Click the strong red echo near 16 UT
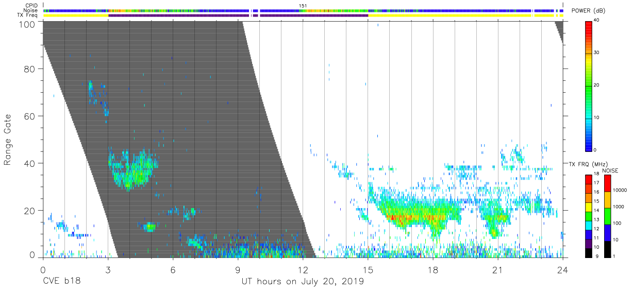 pos(398,218)
